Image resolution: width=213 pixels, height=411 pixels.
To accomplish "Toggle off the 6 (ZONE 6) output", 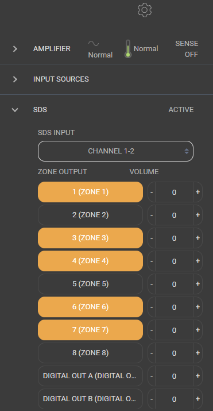I will pyautogui.click(x=90, y=307).
